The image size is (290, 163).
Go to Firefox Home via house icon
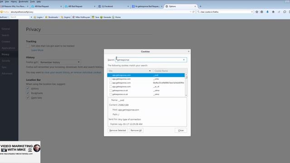(273, 12)
